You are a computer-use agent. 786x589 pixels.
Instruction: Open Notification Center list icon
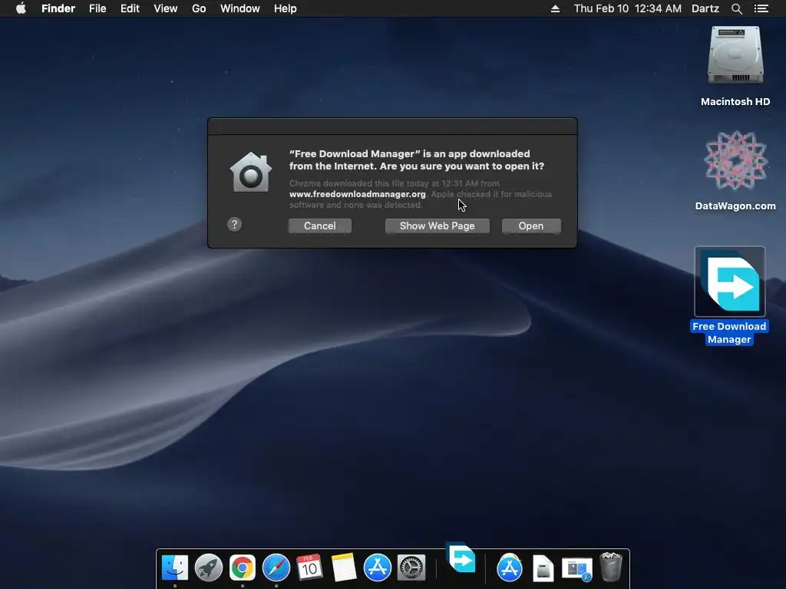[x=761, y=8]
